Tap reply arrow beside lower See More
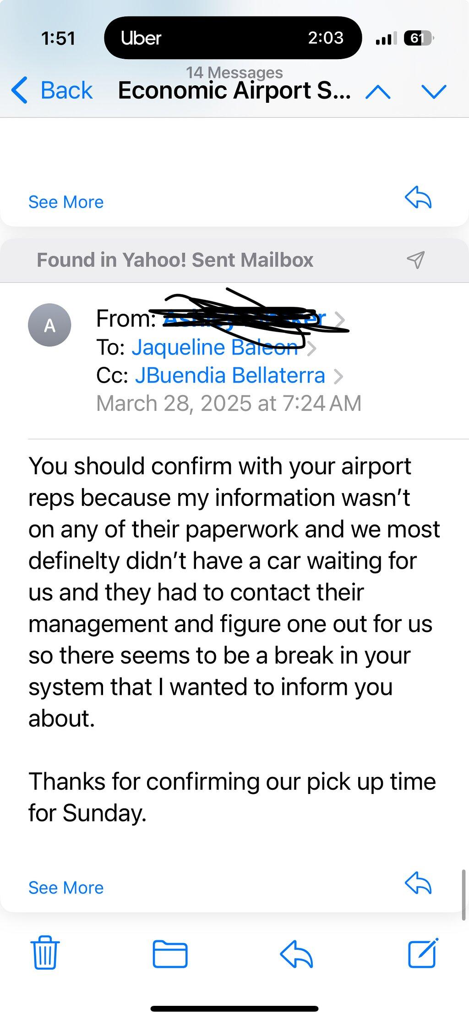This screenshot has width=469, height=1021. click(x=418, y=883)
